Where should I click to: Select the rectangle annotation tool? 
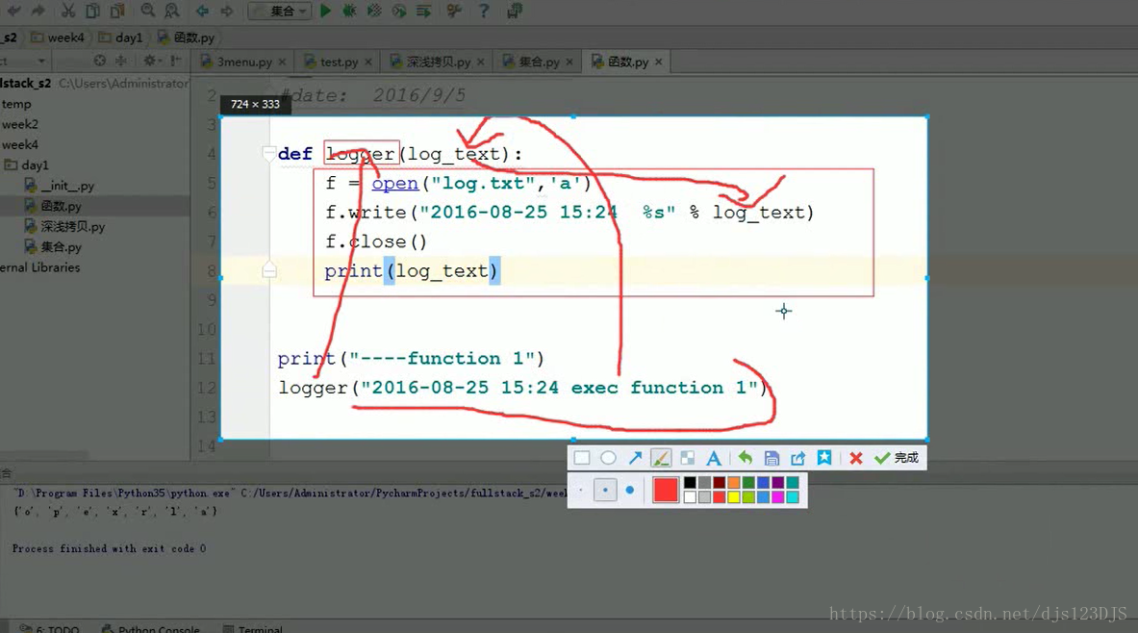(x=581, y=458)
